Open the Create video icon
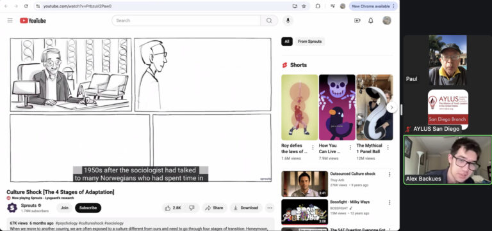492x231 pixels. point(357,20)
